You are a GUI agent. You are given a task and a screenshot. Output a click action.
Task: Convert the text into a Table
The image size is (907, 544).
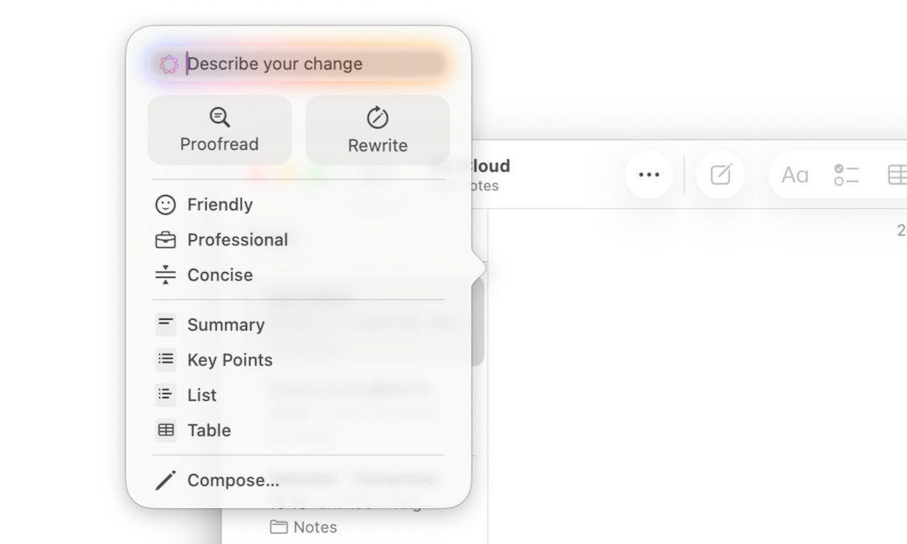click(x=208, y=430)
